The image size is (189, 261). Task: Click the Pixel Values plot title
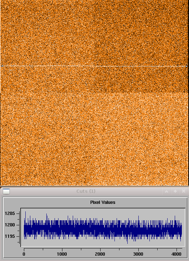pos(103,202)
